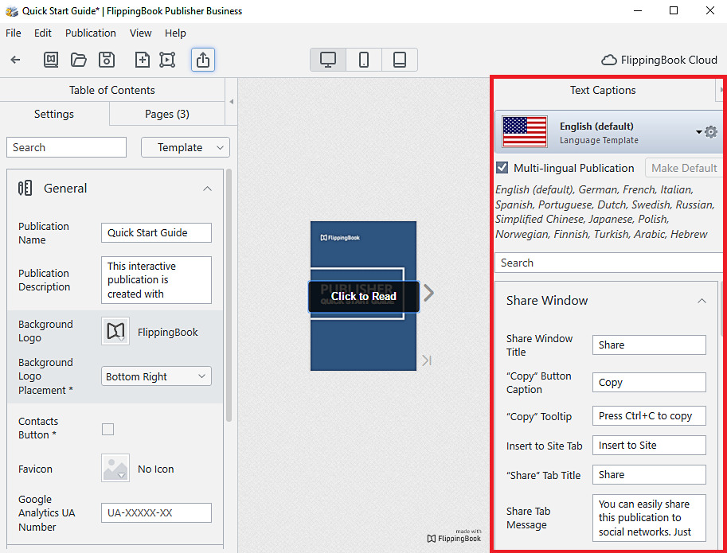Click the add page toolbar icon

click(x=143, y=60)
